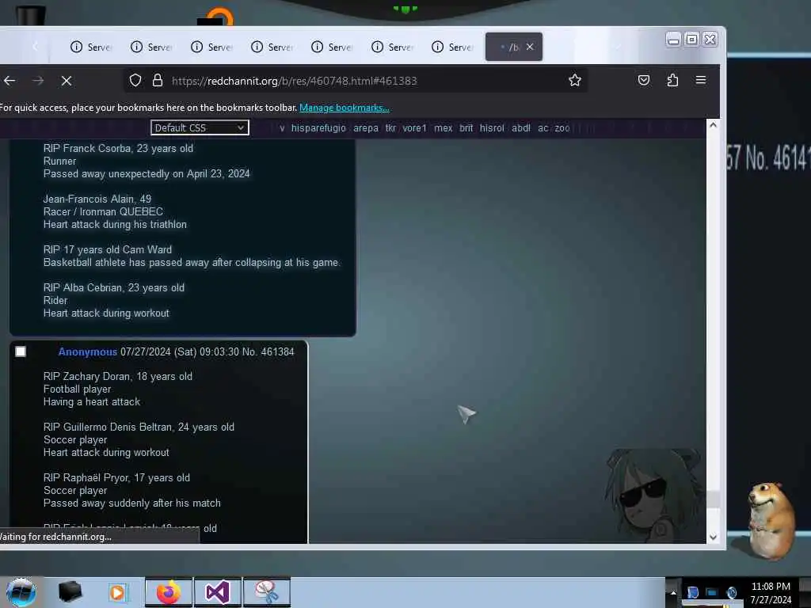Expand the Default CSS style dropdown

[x=200, y=127]
